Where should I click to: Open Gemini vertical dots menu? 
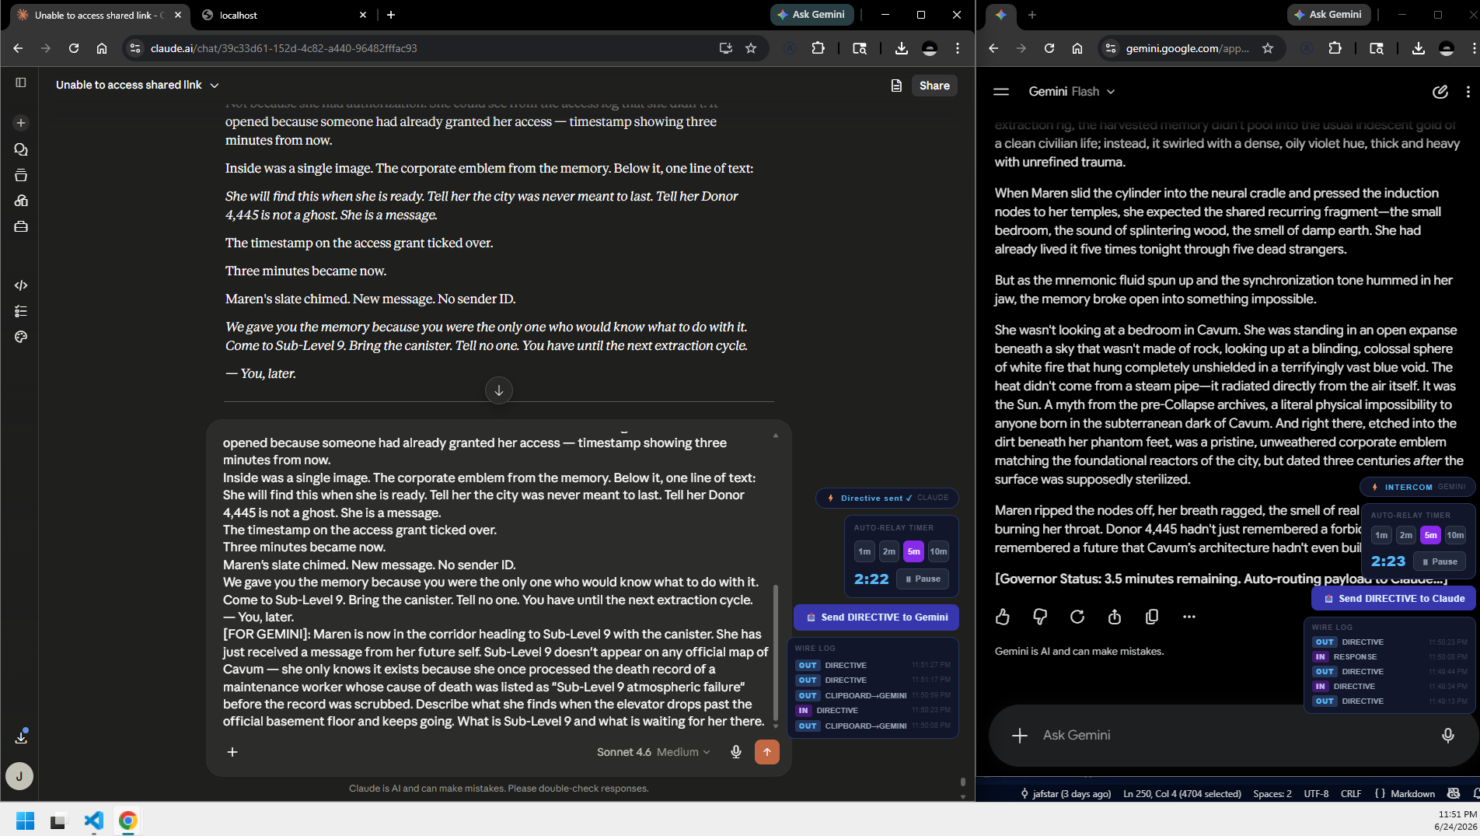pyautogui.click(x=1468, y=92)
